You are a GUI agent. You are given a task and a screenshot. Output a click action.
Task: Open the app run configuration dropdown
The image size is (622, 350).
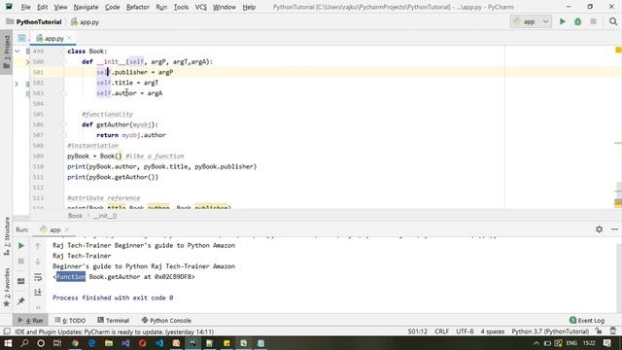[x=531, y=21]
